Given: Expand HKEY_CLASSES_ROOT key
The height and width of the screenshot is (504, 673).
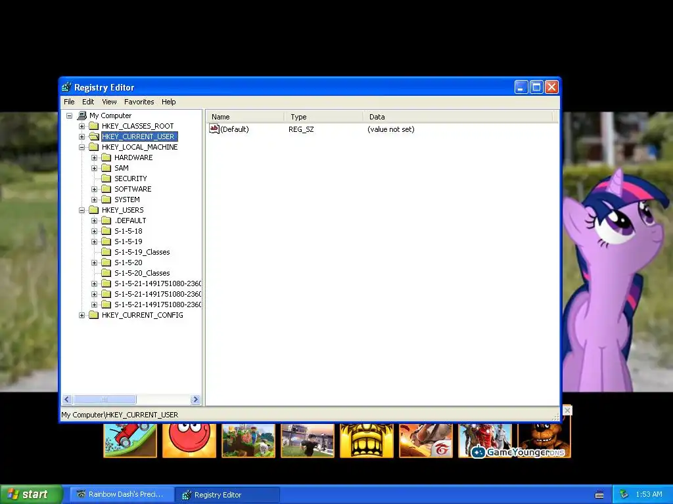Looking at the screenshot, I should pos(81,126).
